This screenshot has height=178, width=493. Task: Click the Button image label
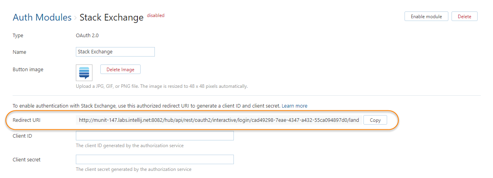click(28, 69)
